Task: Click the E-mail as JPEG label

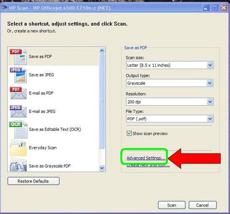Action: (42, 111)
